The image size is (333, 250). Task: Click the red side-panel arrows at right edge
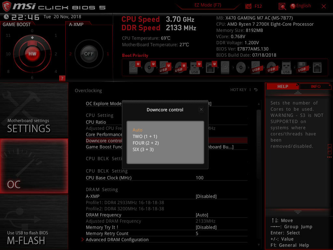tap(329, 157)
